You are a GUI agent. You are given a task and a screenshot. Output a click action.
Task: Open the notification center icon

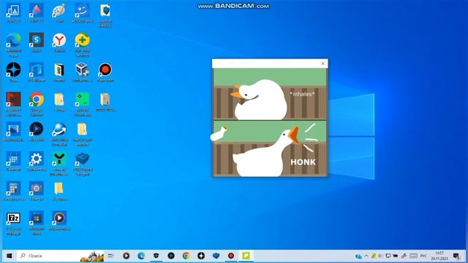(x=456, y=256)
